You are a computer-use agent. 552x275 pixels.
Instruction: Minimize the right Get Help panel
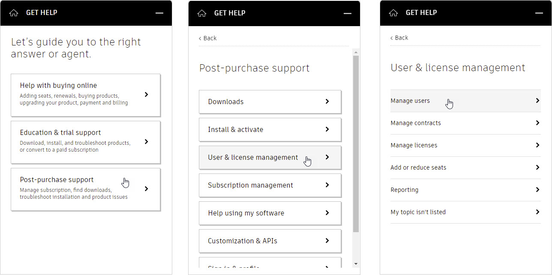pyautogui.click(x=539, y=13)
